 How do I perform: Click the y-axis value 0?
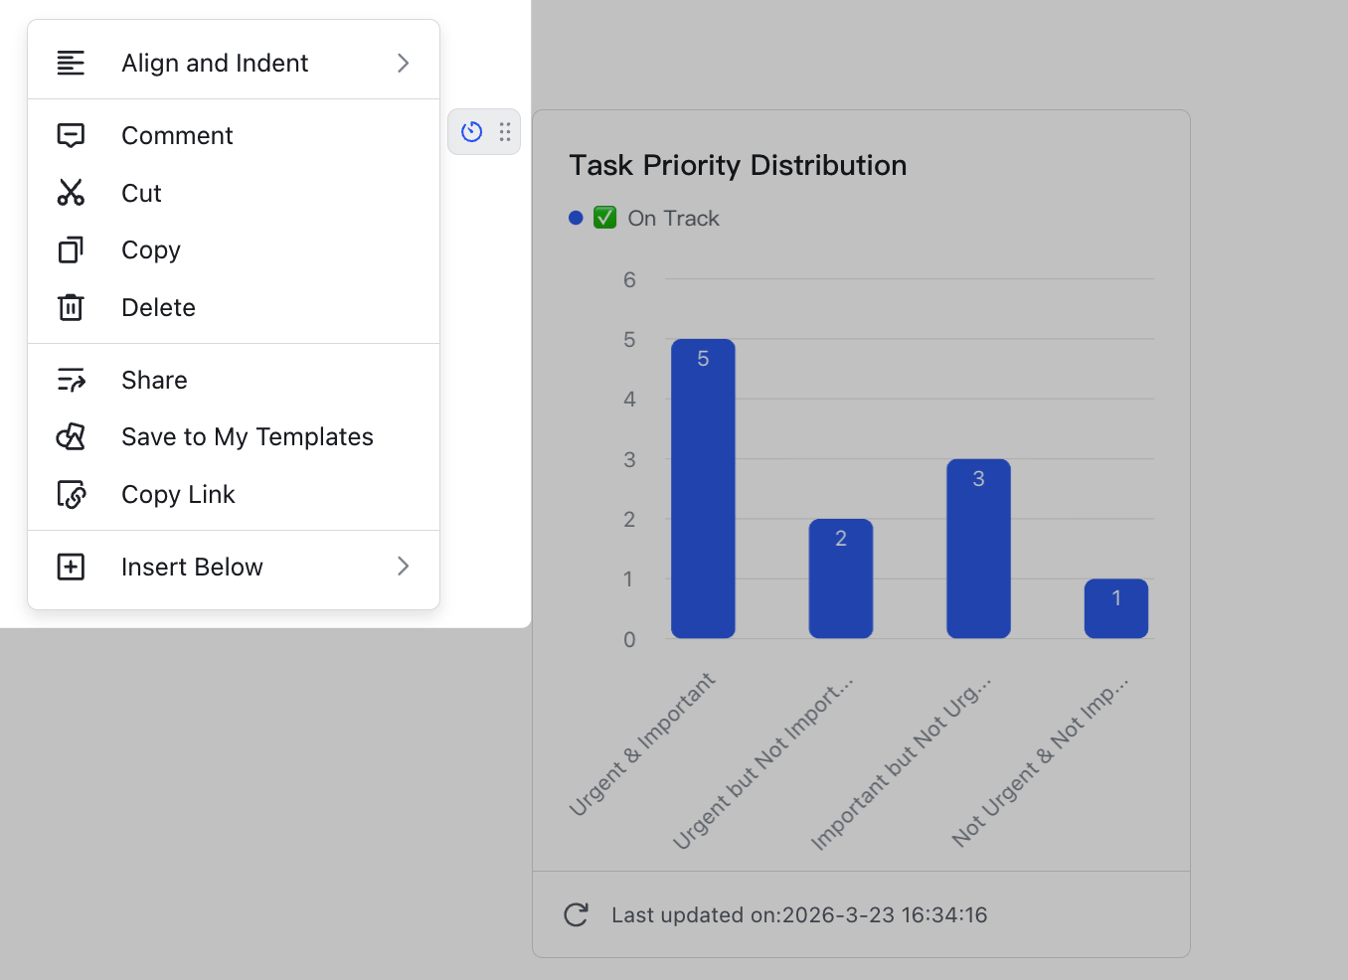[629, 639]
